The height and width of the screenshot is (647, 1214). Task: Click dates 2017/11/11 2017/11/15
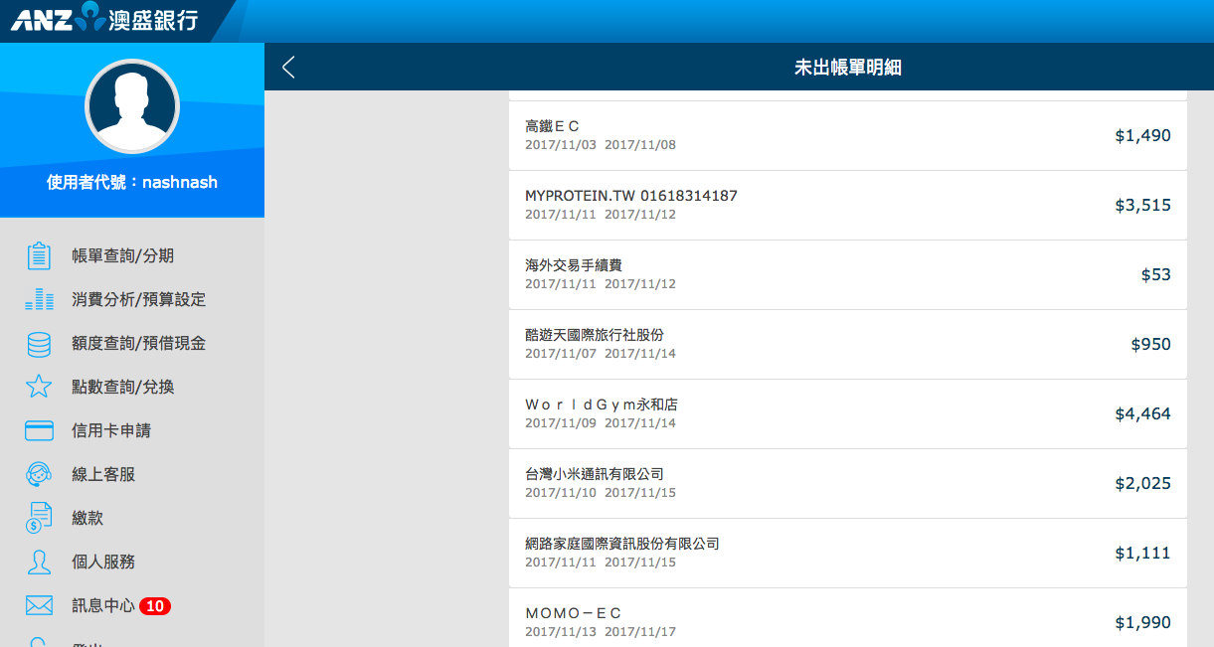601,563
